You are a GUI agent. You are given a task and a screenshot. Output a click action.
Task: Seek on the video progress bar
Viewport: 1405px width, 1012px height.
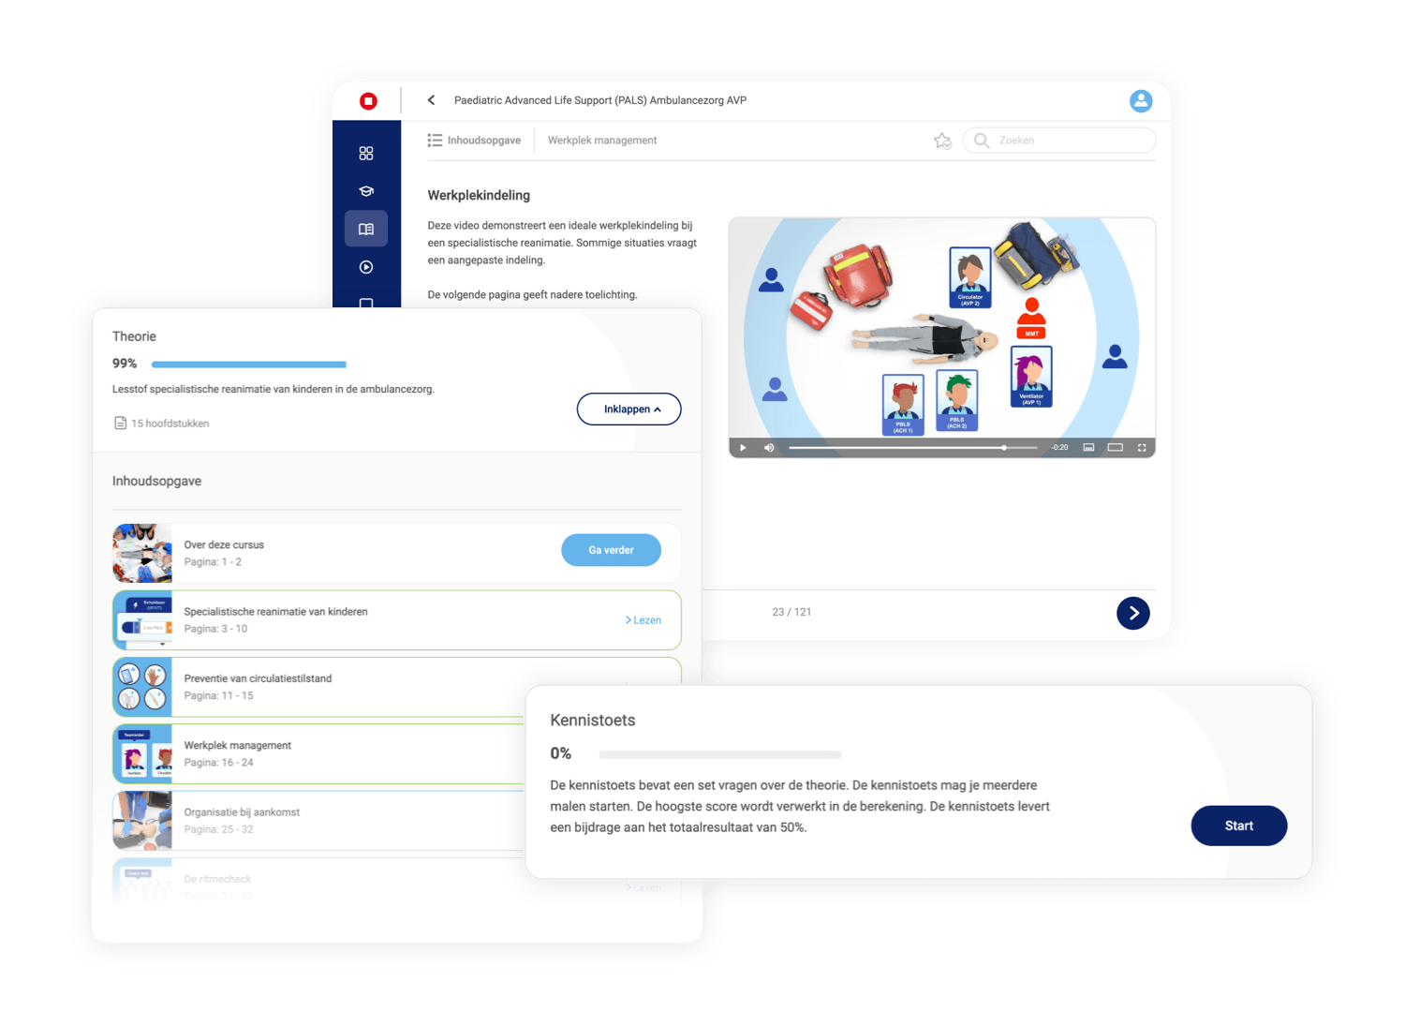913,448
